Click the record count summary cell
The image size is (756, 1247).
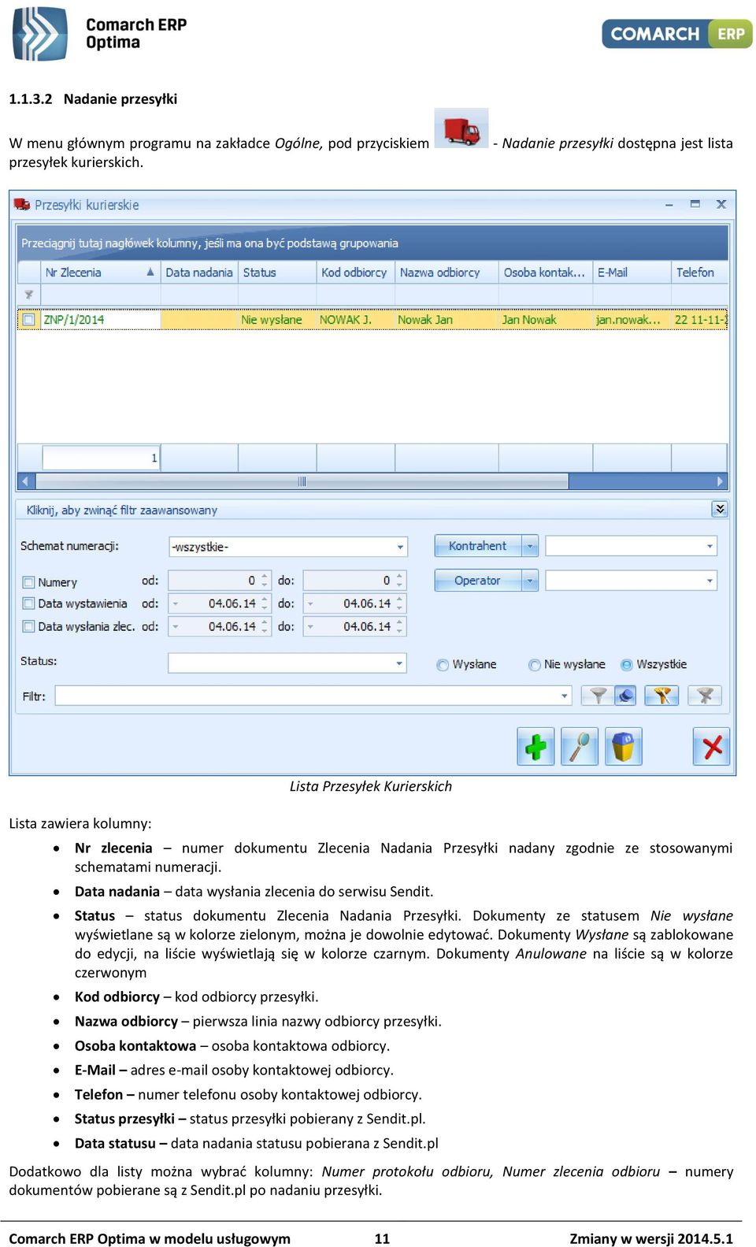click(x=101, y=458)
